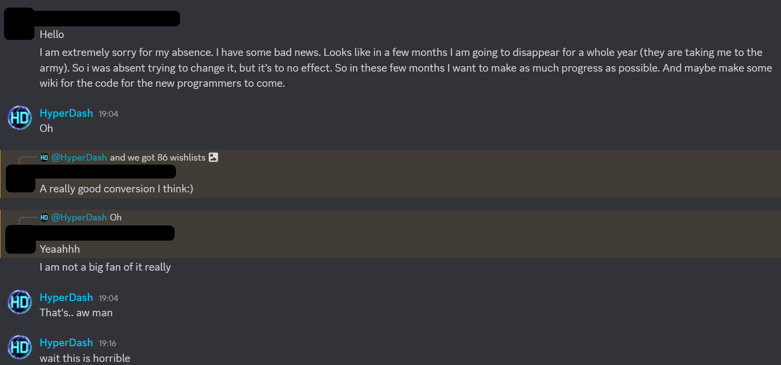The image size is (781, 365).
Task: Click the message 'A really good conversion I think:)'
Action: coord(116,188)
